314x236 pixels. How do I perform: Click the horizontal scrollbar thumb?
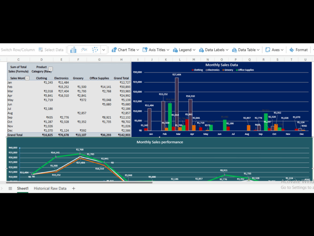(79, 183)
